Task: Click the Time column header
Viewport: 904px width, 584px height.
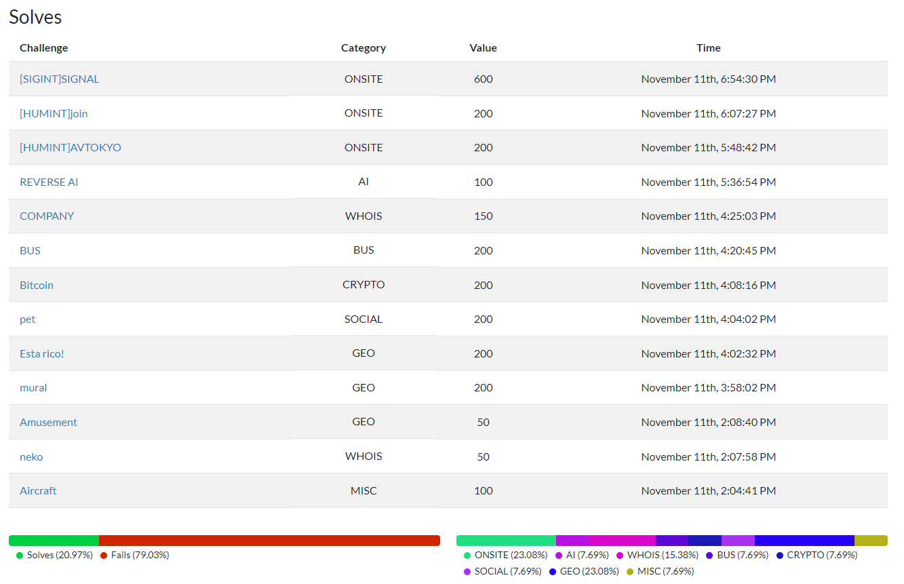Action: click(x=709, y=47)
